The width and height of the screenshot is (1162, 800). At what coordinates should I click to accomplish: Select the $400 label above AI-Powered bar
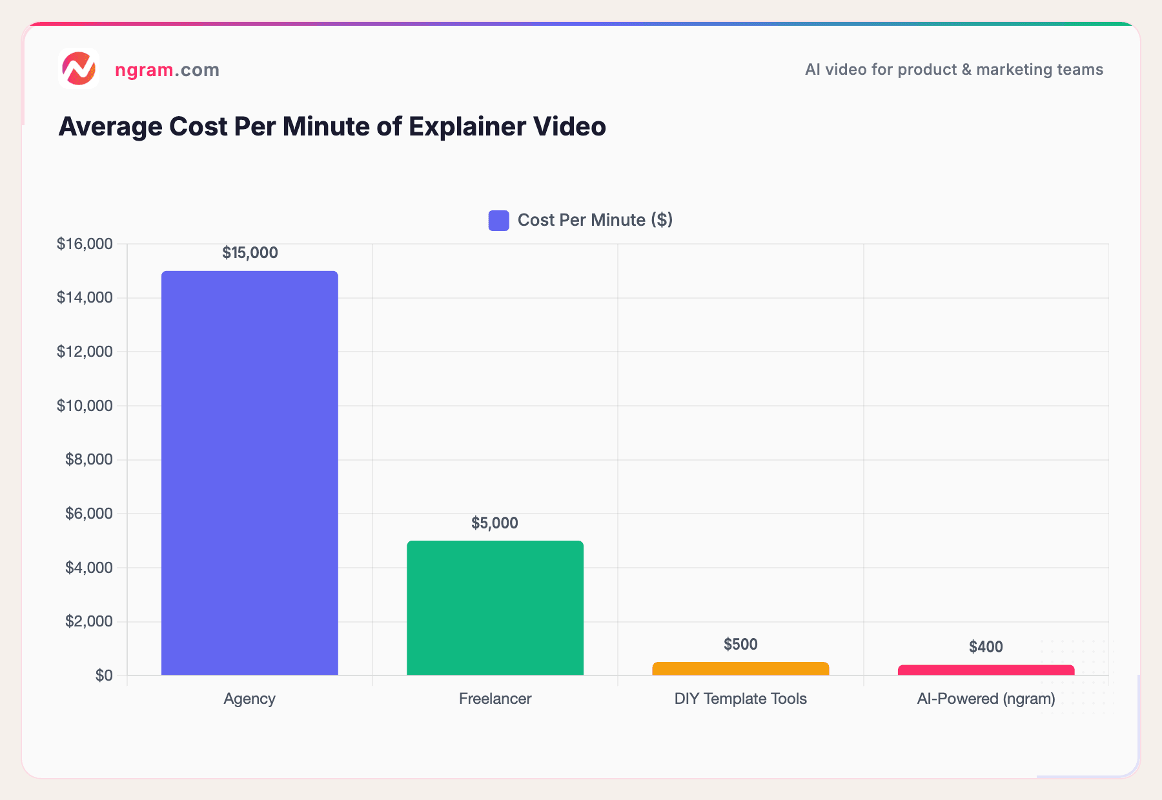[986, 646]
